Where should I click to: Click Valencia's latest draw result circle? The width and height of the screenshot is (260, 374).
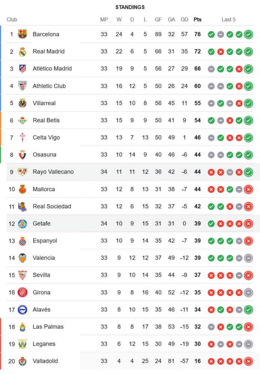point(248,258)
